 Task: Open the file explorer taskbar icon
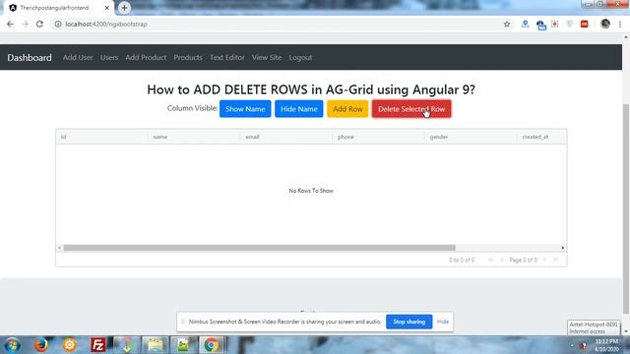155,345
